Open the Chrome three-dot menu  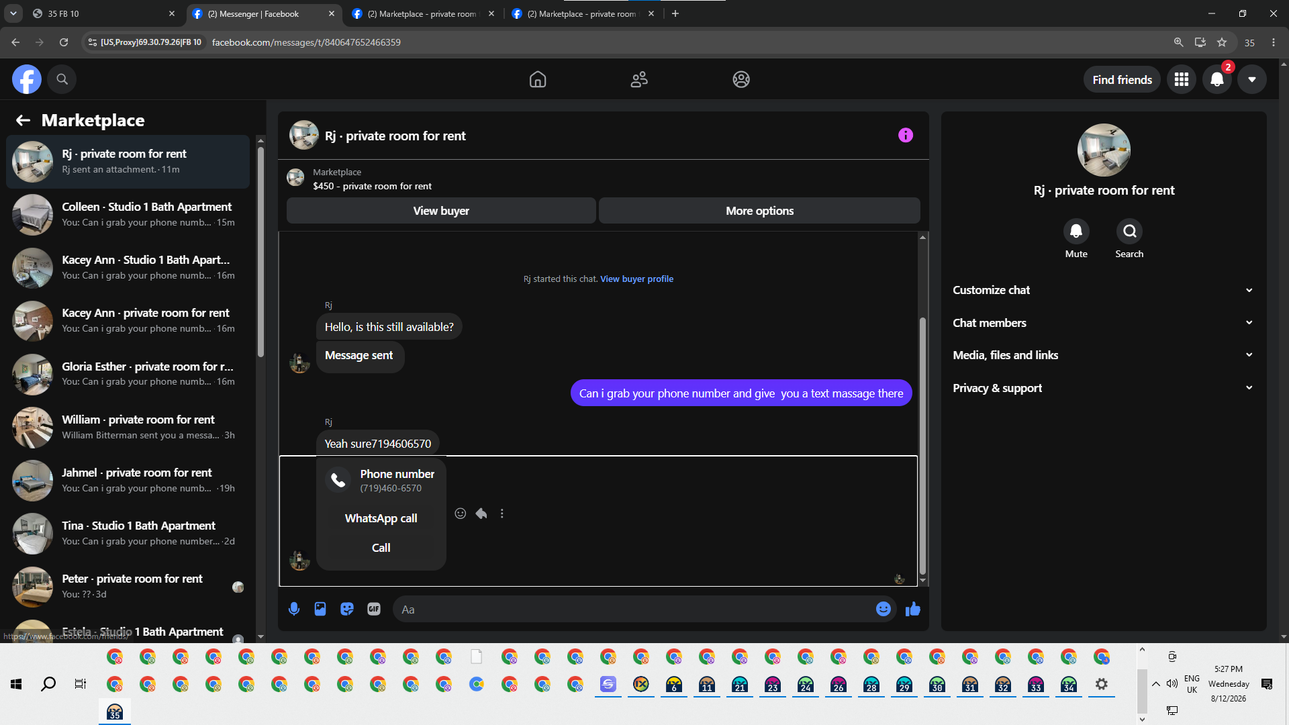[x=1274, y=42]
